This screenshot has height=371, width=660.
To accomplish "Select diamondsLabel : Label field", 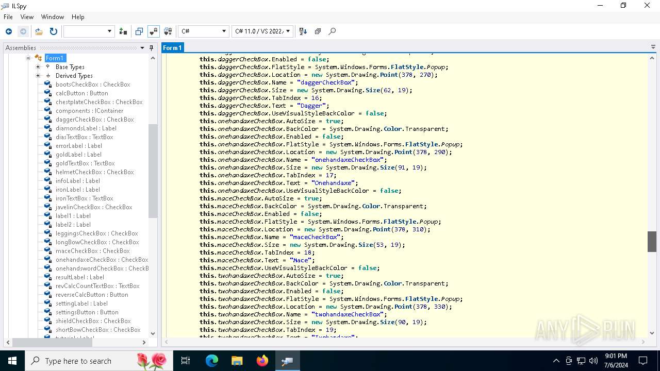I will point(86,128).
